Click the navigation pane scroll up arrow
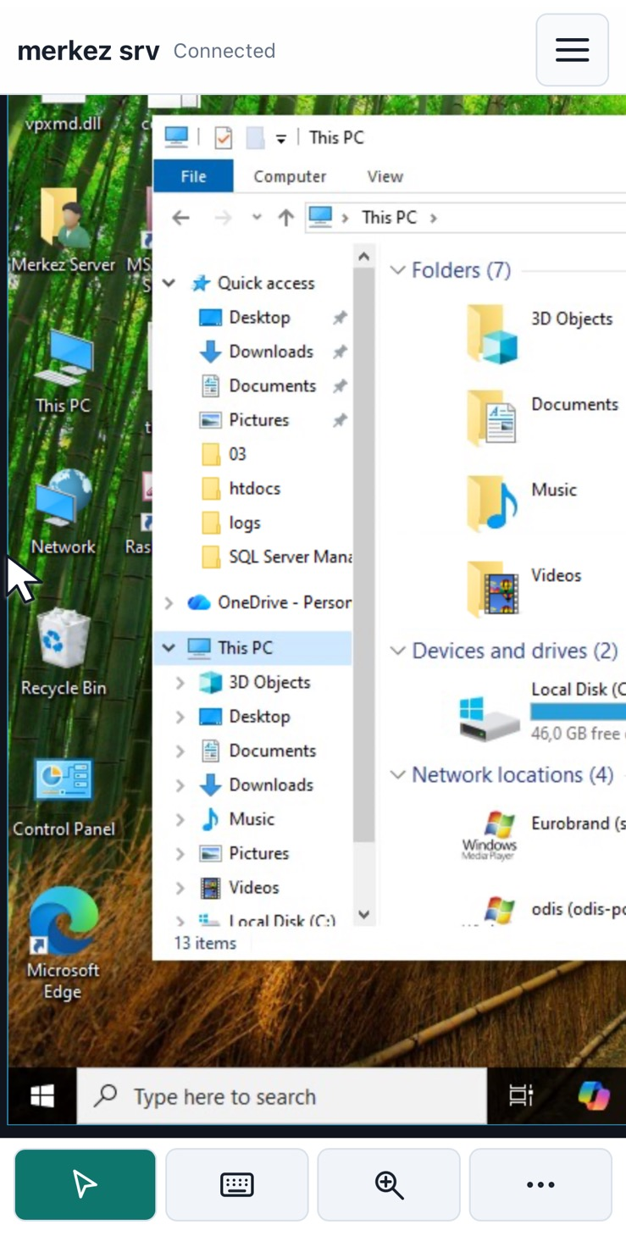The width and height of the screenshot is (626, 1236). pyautogui.click(x=364, y=257)
